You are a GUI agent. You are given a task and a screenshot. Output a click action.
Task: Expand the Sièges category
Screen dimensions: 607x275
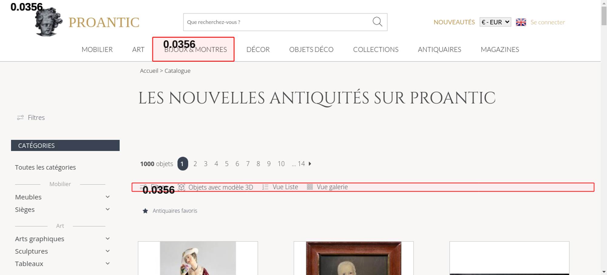[x=107, y=209]
